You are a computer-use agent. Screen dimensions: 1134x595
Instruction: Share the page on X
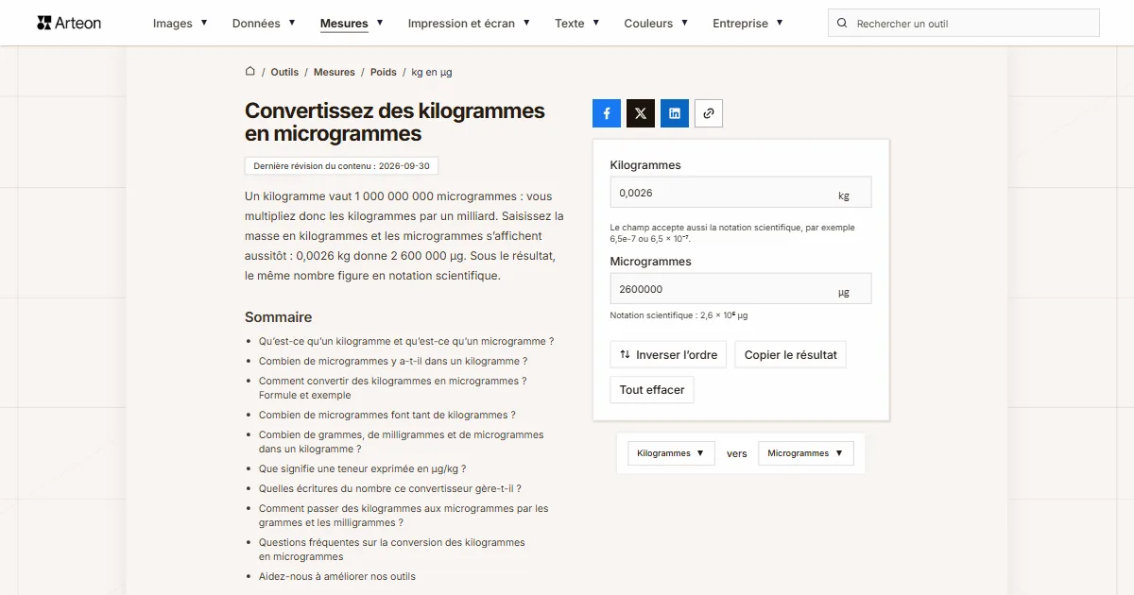[641, 113]
